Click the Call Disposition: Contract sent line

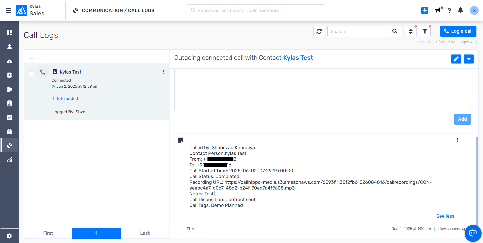[x=222, y=200]
